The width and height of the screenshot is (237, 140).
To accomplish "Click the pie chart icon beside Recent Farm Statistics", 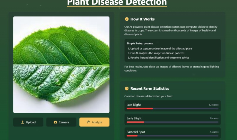I will pyautogui.click(x=127, y=88).
